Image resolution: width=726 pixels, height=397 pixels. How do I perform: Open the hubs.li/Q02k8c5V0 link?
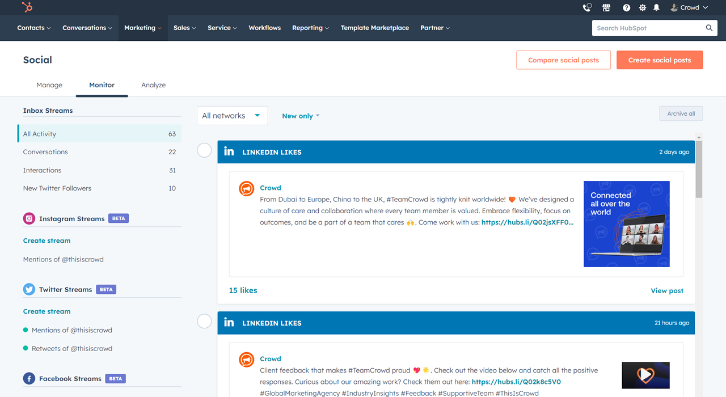516,382
